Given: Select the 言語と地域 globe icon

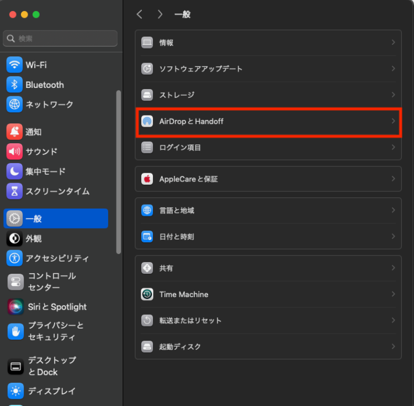Looking at the screenshot, I should (x=147, y=210).
